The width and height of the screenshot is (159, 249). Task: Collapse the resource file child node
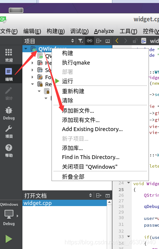(x=39, y=91)
